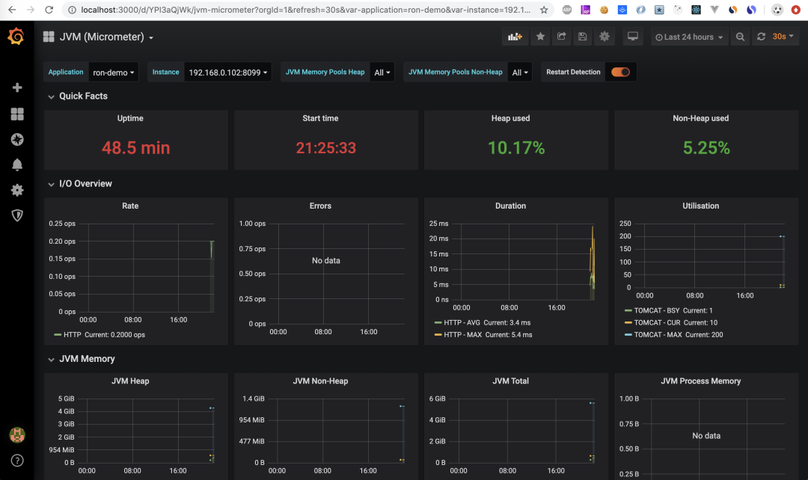
Task: Click the HTTP legend green color swatch
Action: (x=58, y=335)
